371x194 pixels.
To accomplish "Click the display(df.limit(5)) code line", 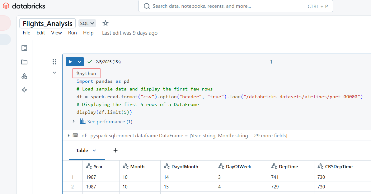I will point(104,112).
